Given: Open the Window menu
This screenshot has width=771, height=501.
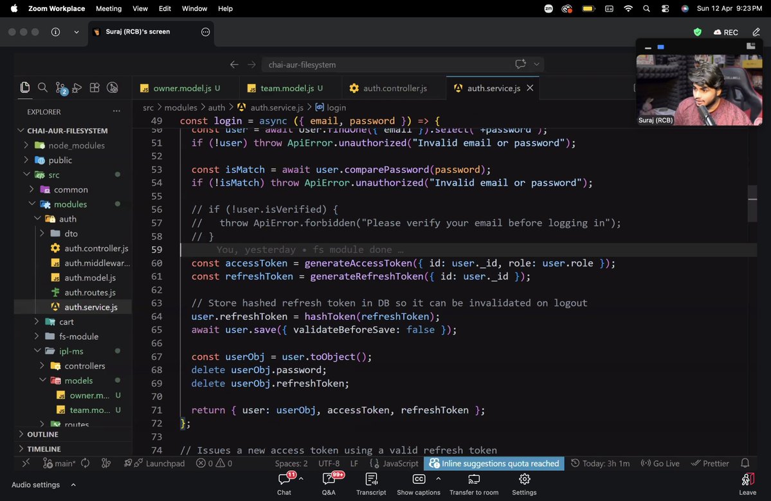Looking at the screenshot, I should click(194, 8).
